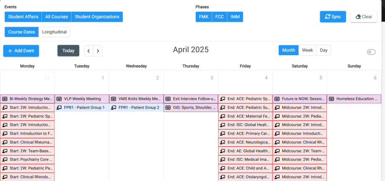Toggle the FMK phase filter
This screenshot has width=385, height=181.
(204, 17)
